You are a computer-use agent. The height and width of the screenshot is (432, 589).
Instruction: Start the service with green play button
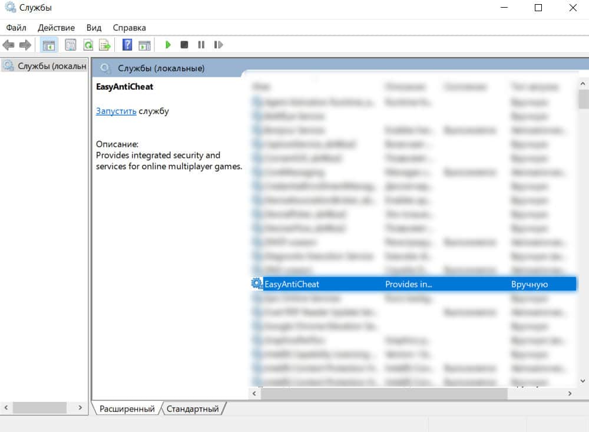168,45
